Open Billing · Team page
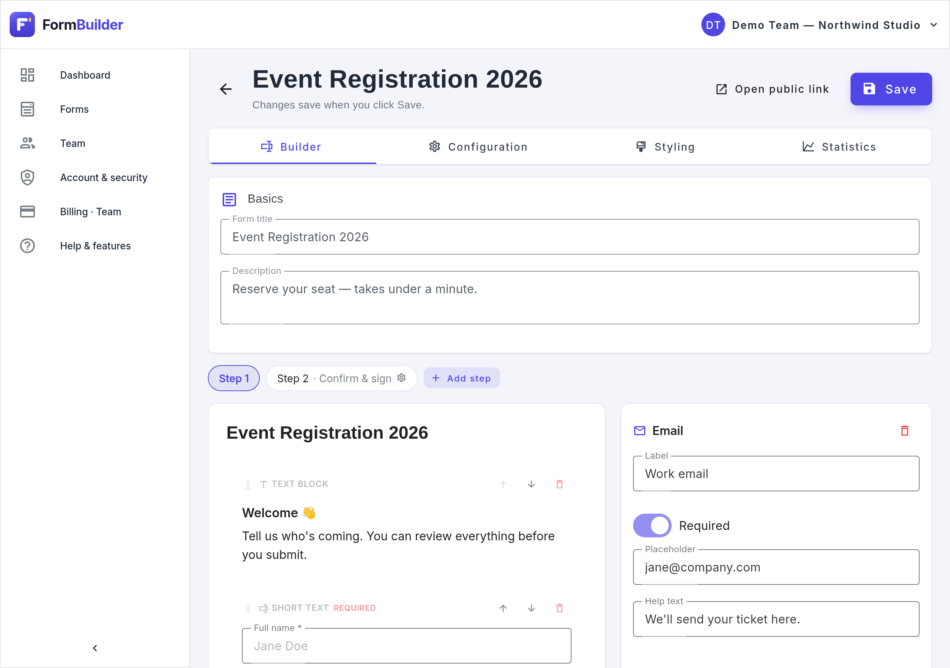The height and width of the screenshot is (668, 950). pyautogui.click(x=95, y=212)
